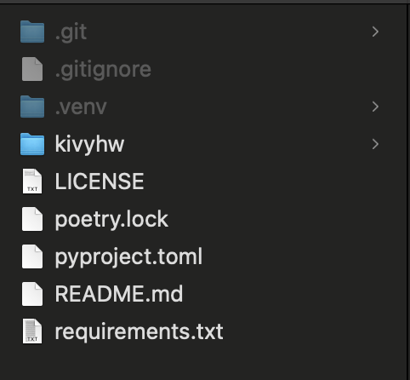Click the LICENSE text file icon
Image resolution: width=410 pixels, height=380 pixels.
pyautogui.click(x=32, y=181)
